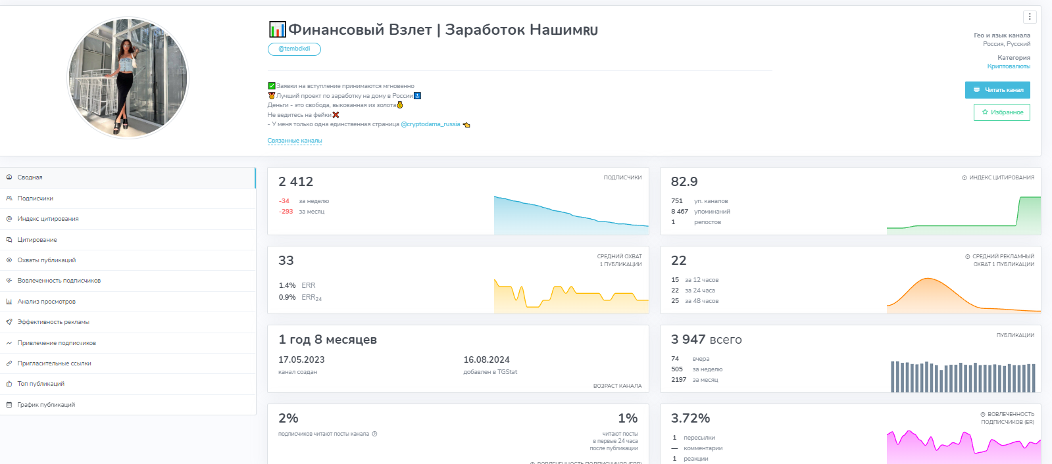Viewport: 1052px width, 464px height.
Task: Open the publications bar chart
Action: (963, 377)
